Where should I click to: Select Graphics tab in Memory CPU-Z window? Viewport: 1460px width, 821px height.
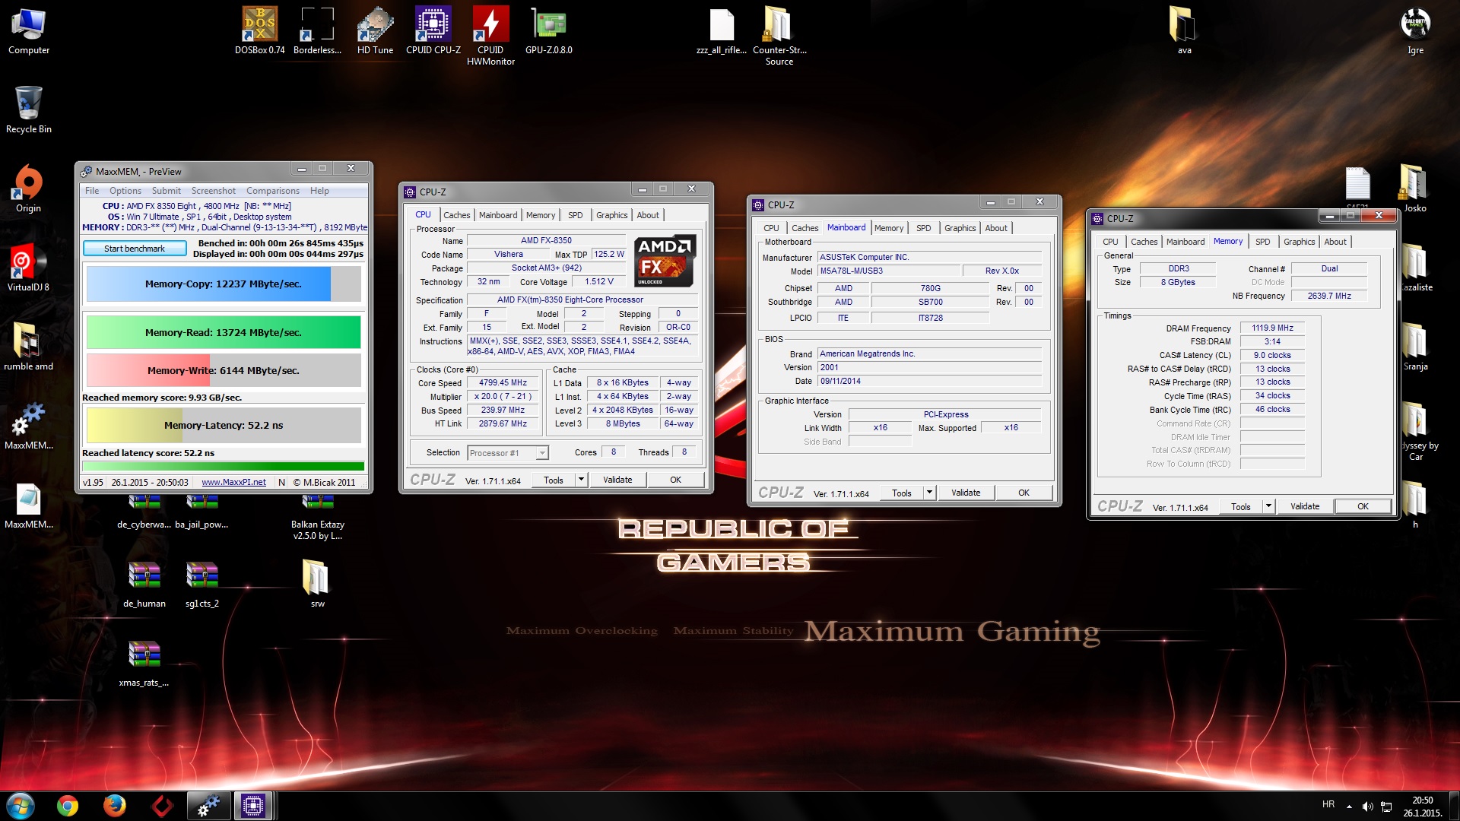1299,242
